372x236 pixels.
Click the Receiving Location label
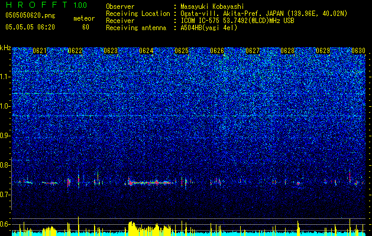point(138,14)
